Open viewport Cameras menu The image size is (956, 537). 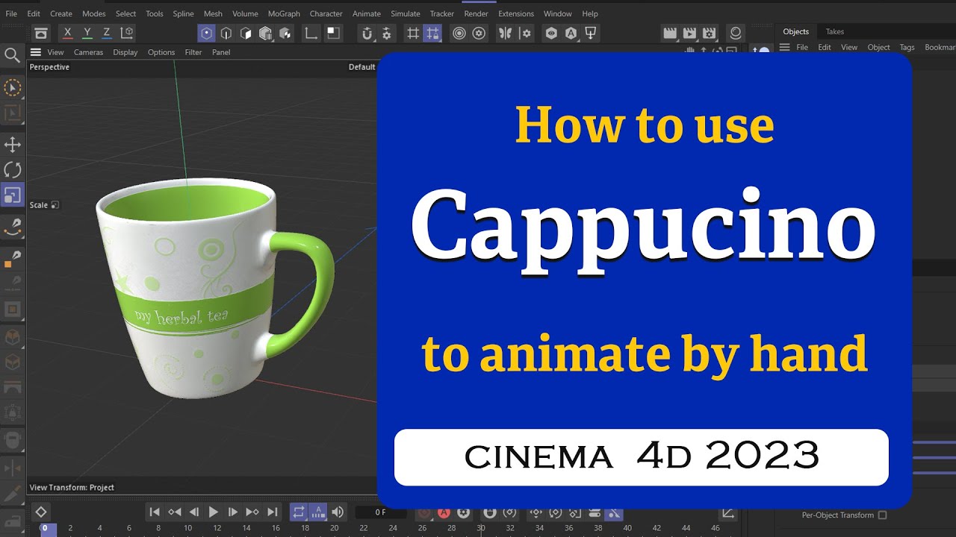tap(88, 52)
